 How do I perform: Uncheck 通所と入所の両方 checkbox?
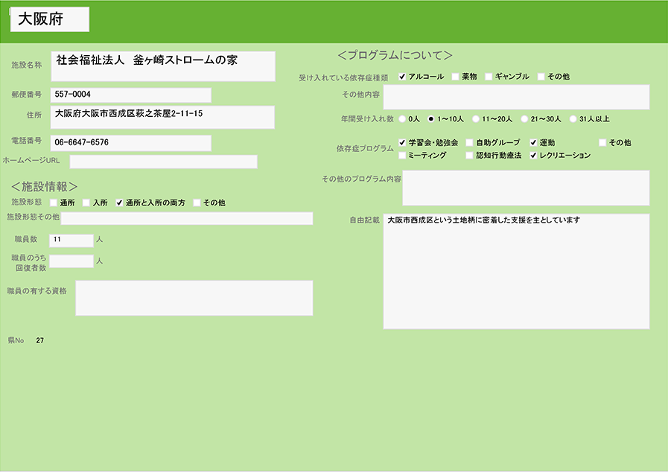[x=119, y=202]
